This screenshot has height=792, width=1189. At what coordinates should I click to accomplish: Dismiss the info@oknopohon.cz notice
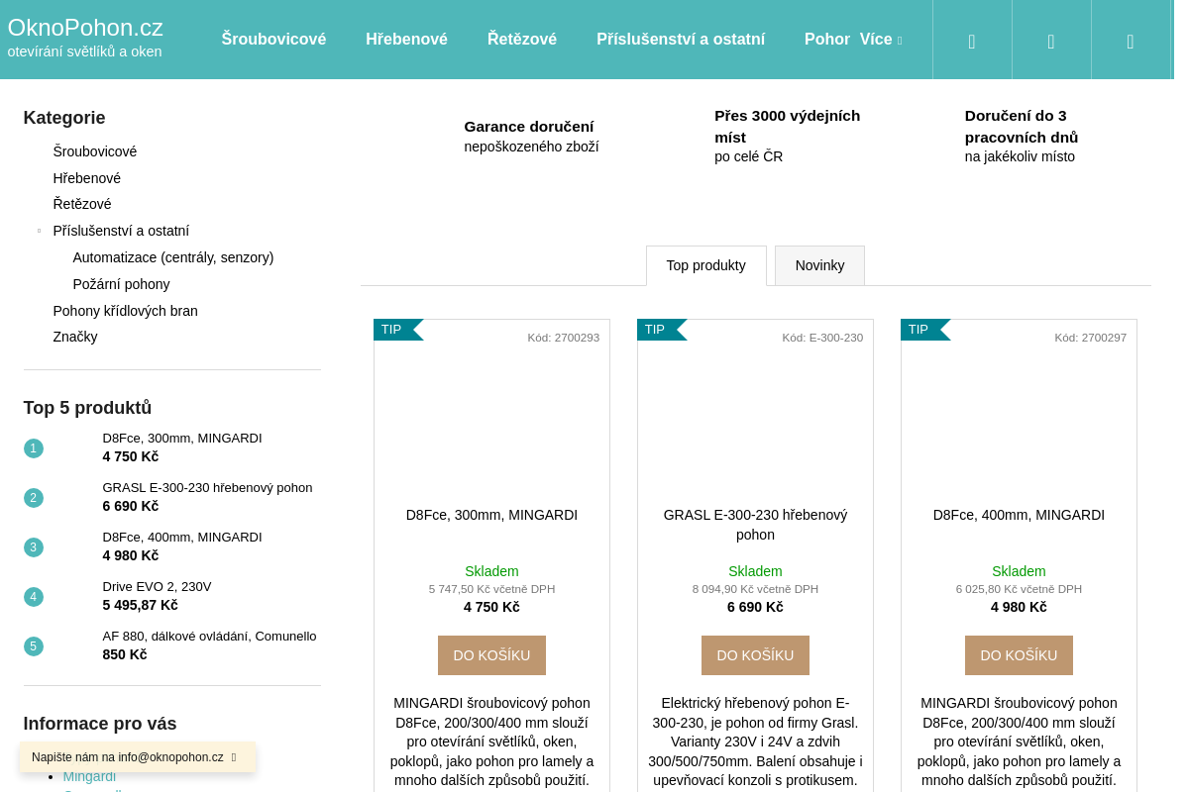pos(234,757)
